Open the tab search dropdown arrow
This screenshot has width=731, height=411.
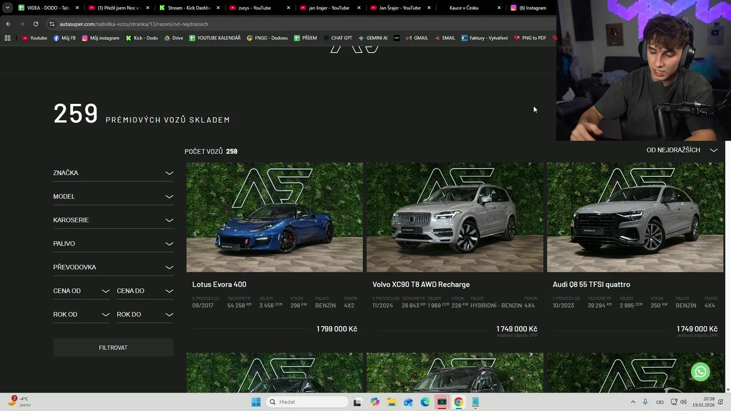7,8
